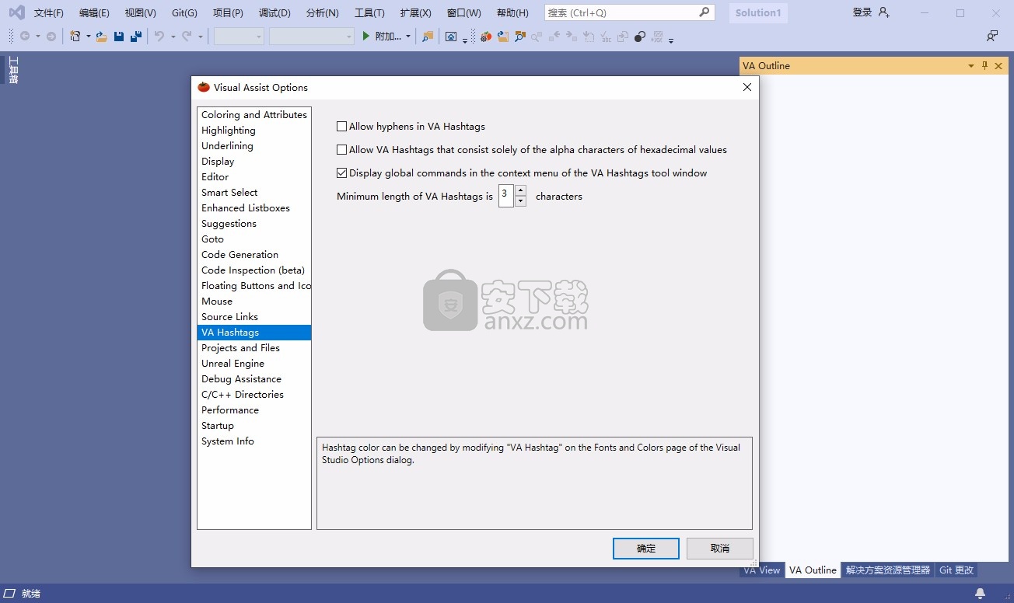
Task: Click the Navigate Backward arrow icon
Action: pos(25,36)
